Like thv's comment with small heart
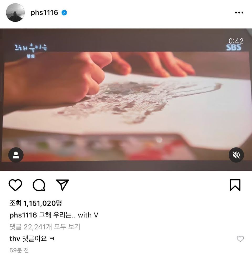The image size is (252, 260). click(240, 239)
